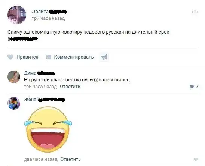Click the like count 7 on comment
This screenshot has width=205, height=166.
[197, 87]
